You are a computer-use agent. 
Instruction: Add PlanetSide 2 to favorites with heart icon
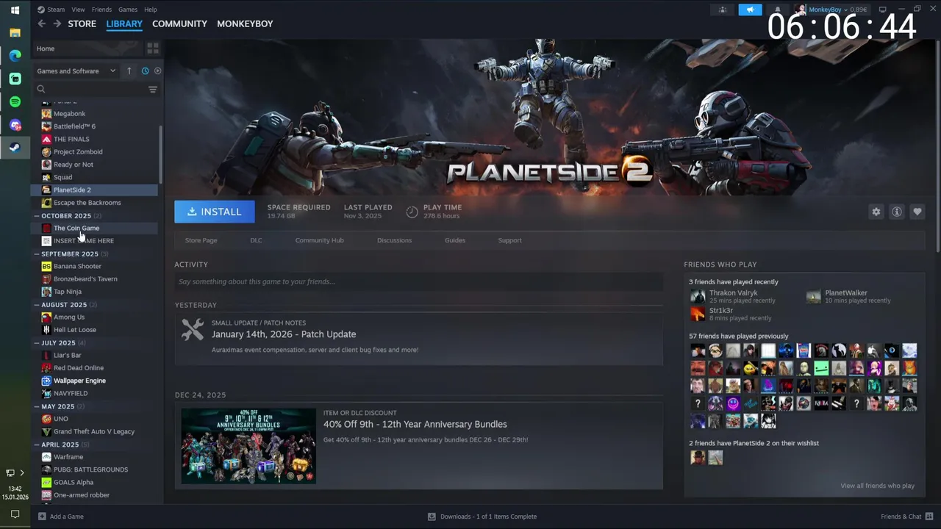[917, 212]
